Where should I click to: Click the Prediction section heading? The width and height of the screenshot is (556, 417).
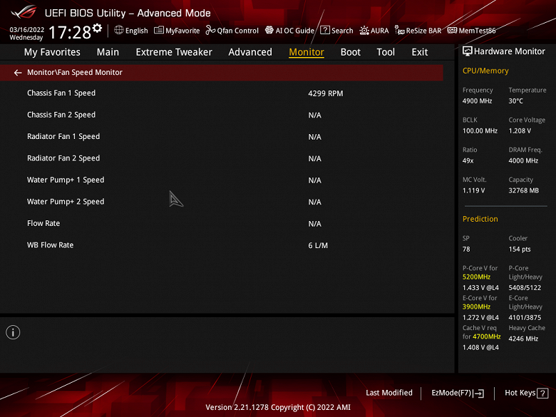tap(480, 219)
